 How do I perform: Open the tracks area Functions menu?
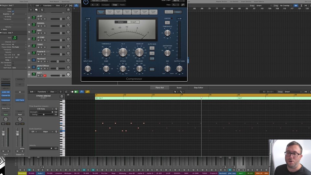click(x=48, y=6)
